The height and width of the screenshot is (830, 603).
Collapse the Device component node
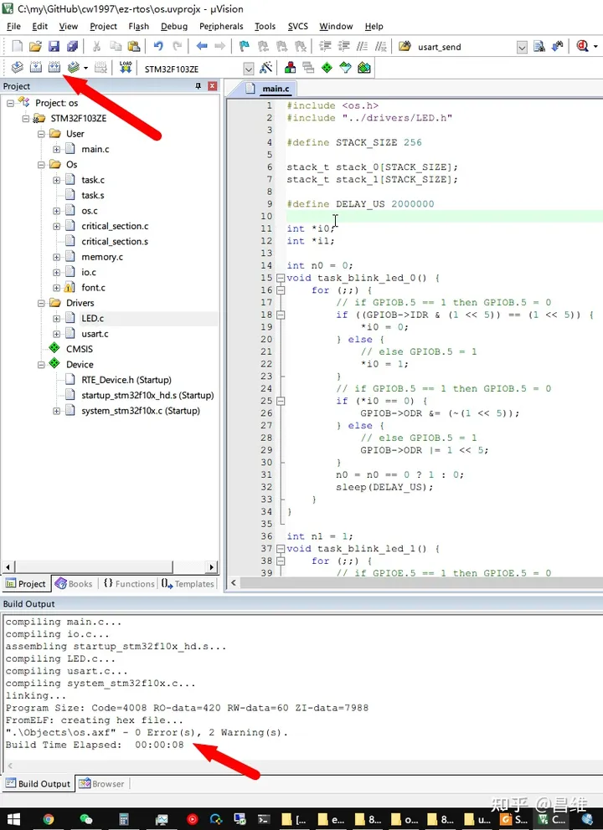click(41, 365)
